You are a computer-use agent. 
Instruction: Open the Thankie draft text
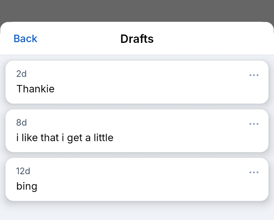point(36,89)
